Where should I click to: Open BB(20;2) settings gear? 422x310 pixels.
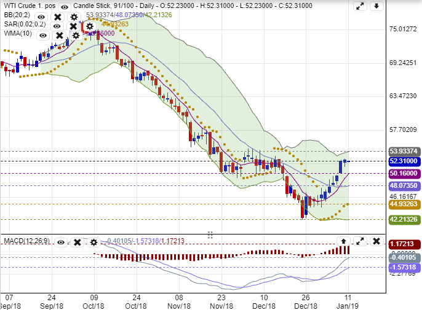(74, 17)
